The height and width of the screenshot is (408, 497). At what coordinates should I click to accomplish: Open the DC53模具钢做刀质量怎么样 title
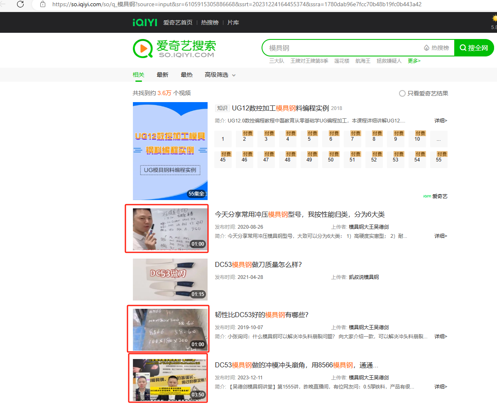coord(258,265)
